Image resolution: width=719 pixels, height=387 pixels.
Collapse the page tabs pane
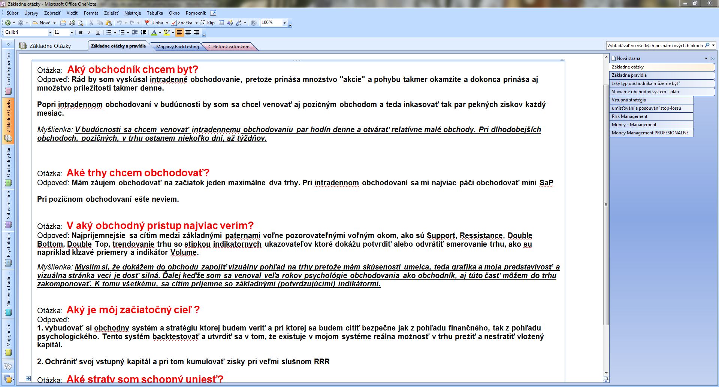pos(713,58)
